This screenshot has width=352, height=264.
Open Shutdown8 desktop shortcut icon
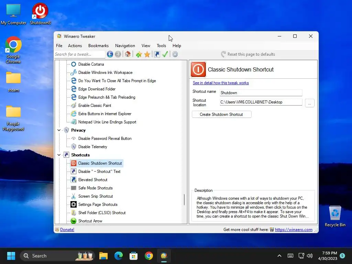pyautogui.click(x=40, y=11)
